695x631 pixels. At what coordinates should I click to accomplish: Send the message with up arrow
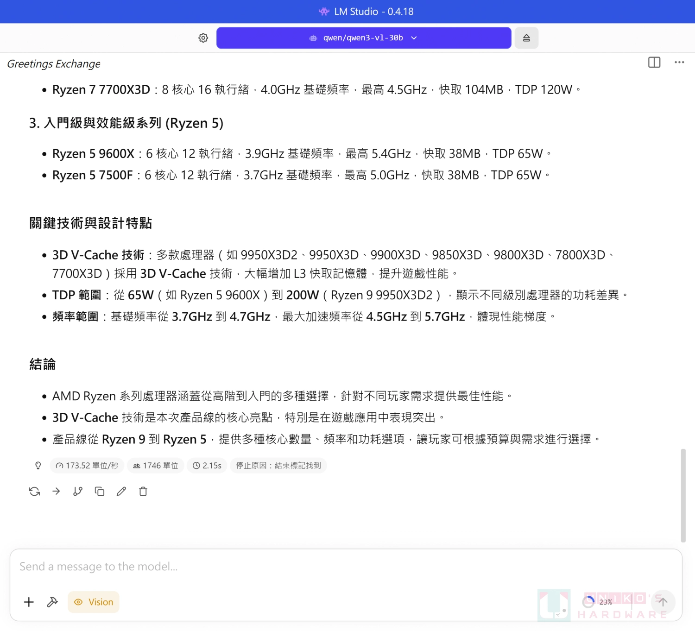[x=663, y=602]
